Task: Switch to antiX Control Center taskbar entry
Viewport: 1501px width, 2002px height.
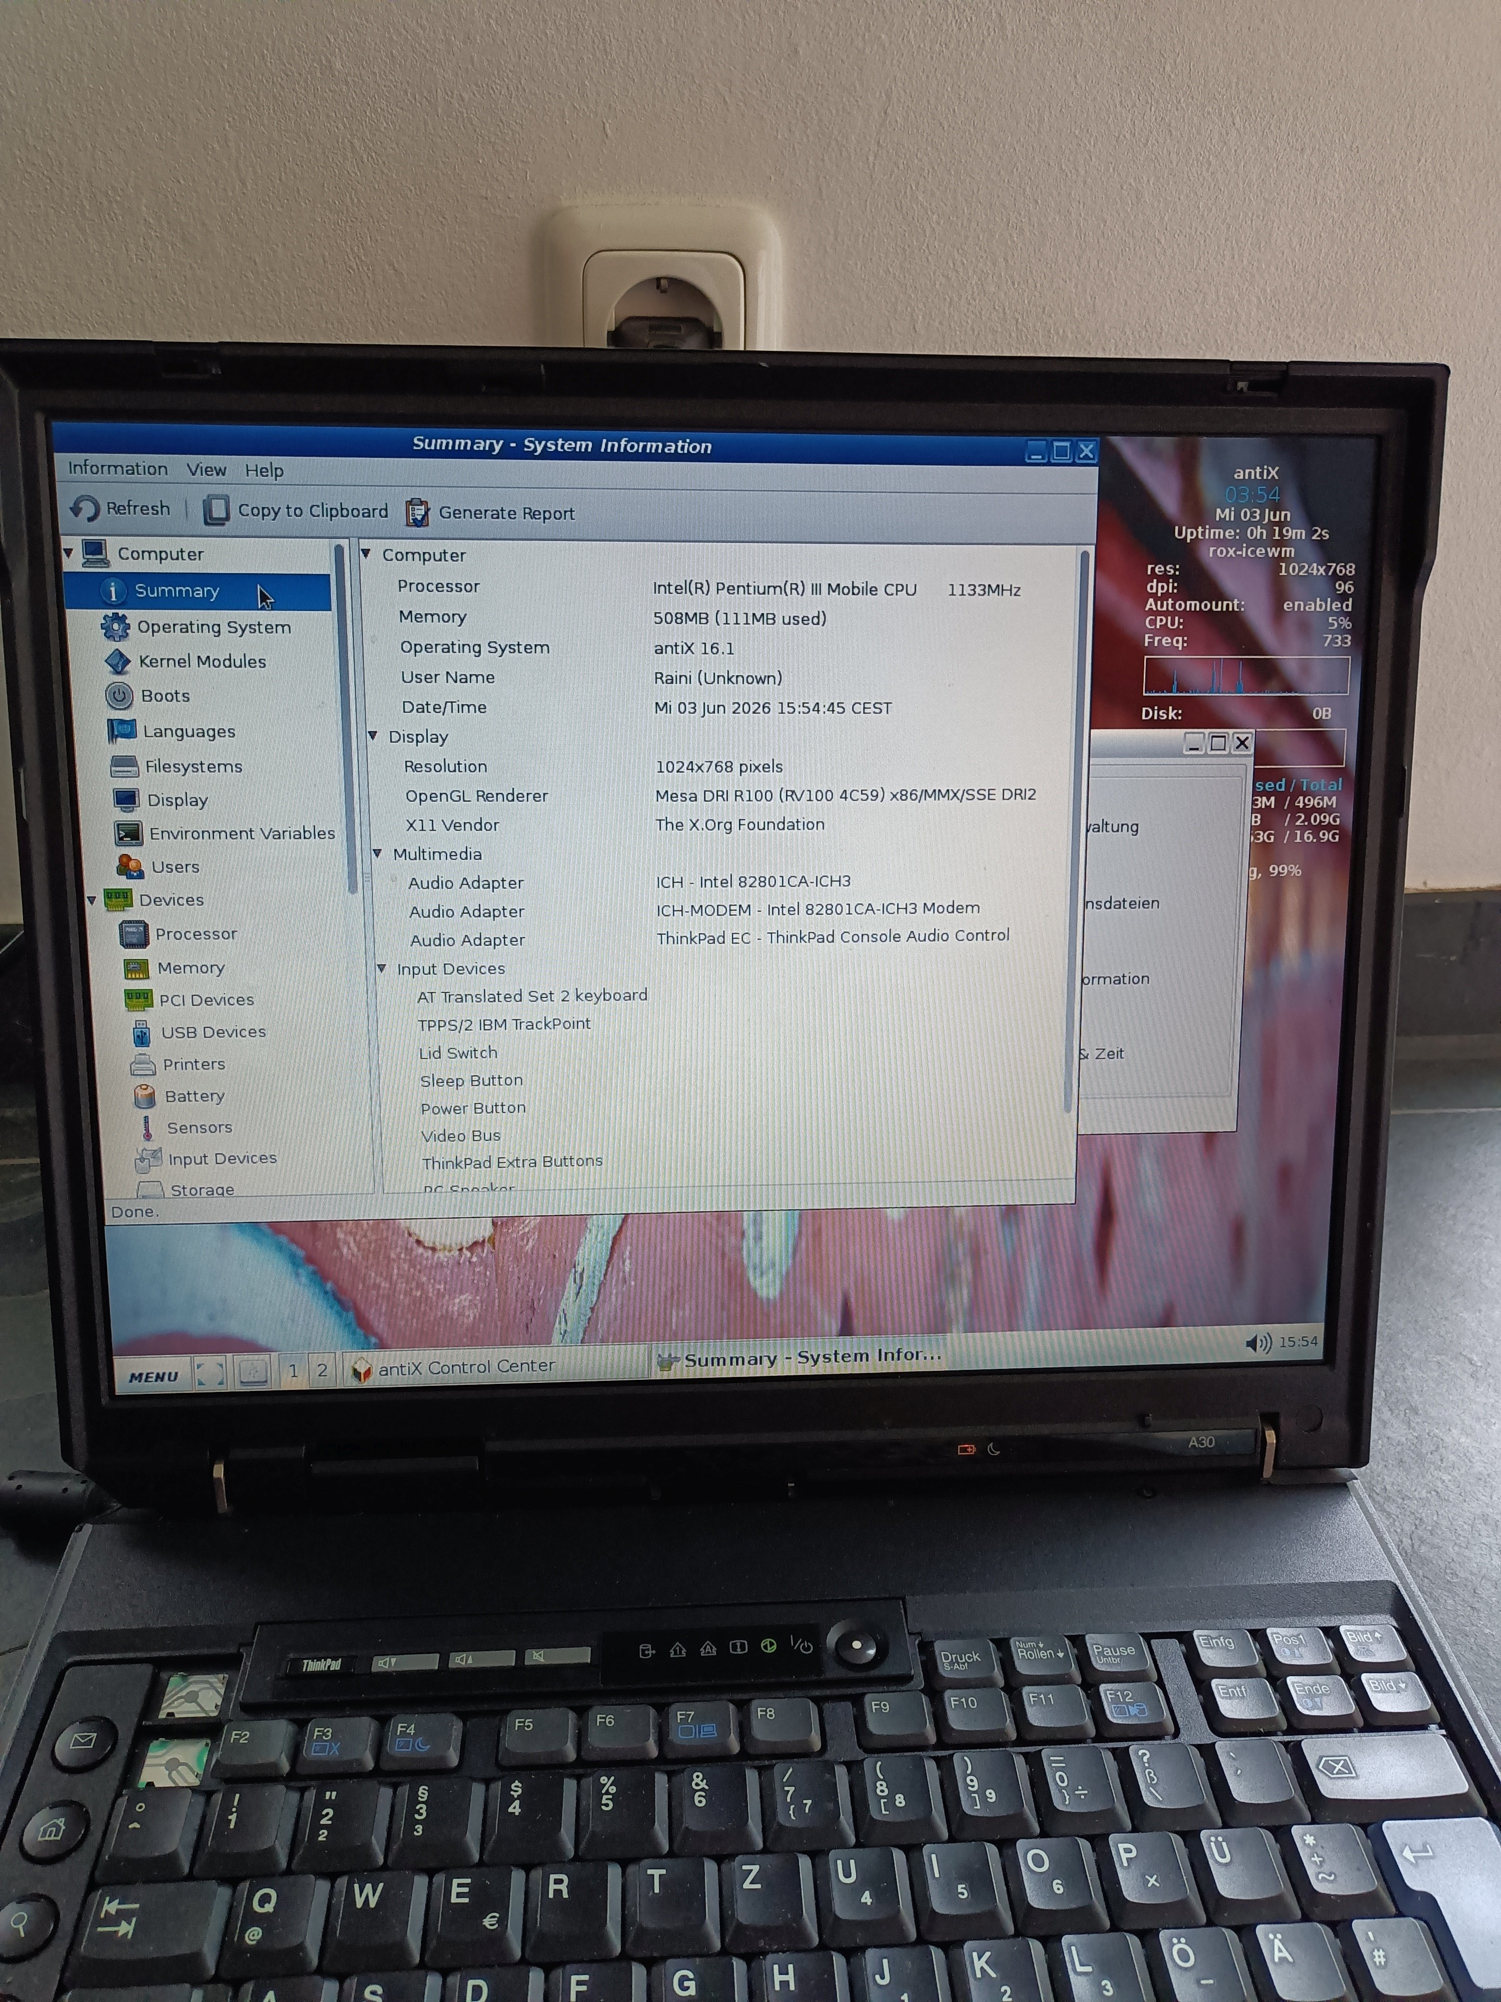Action: click(496, 1367)
